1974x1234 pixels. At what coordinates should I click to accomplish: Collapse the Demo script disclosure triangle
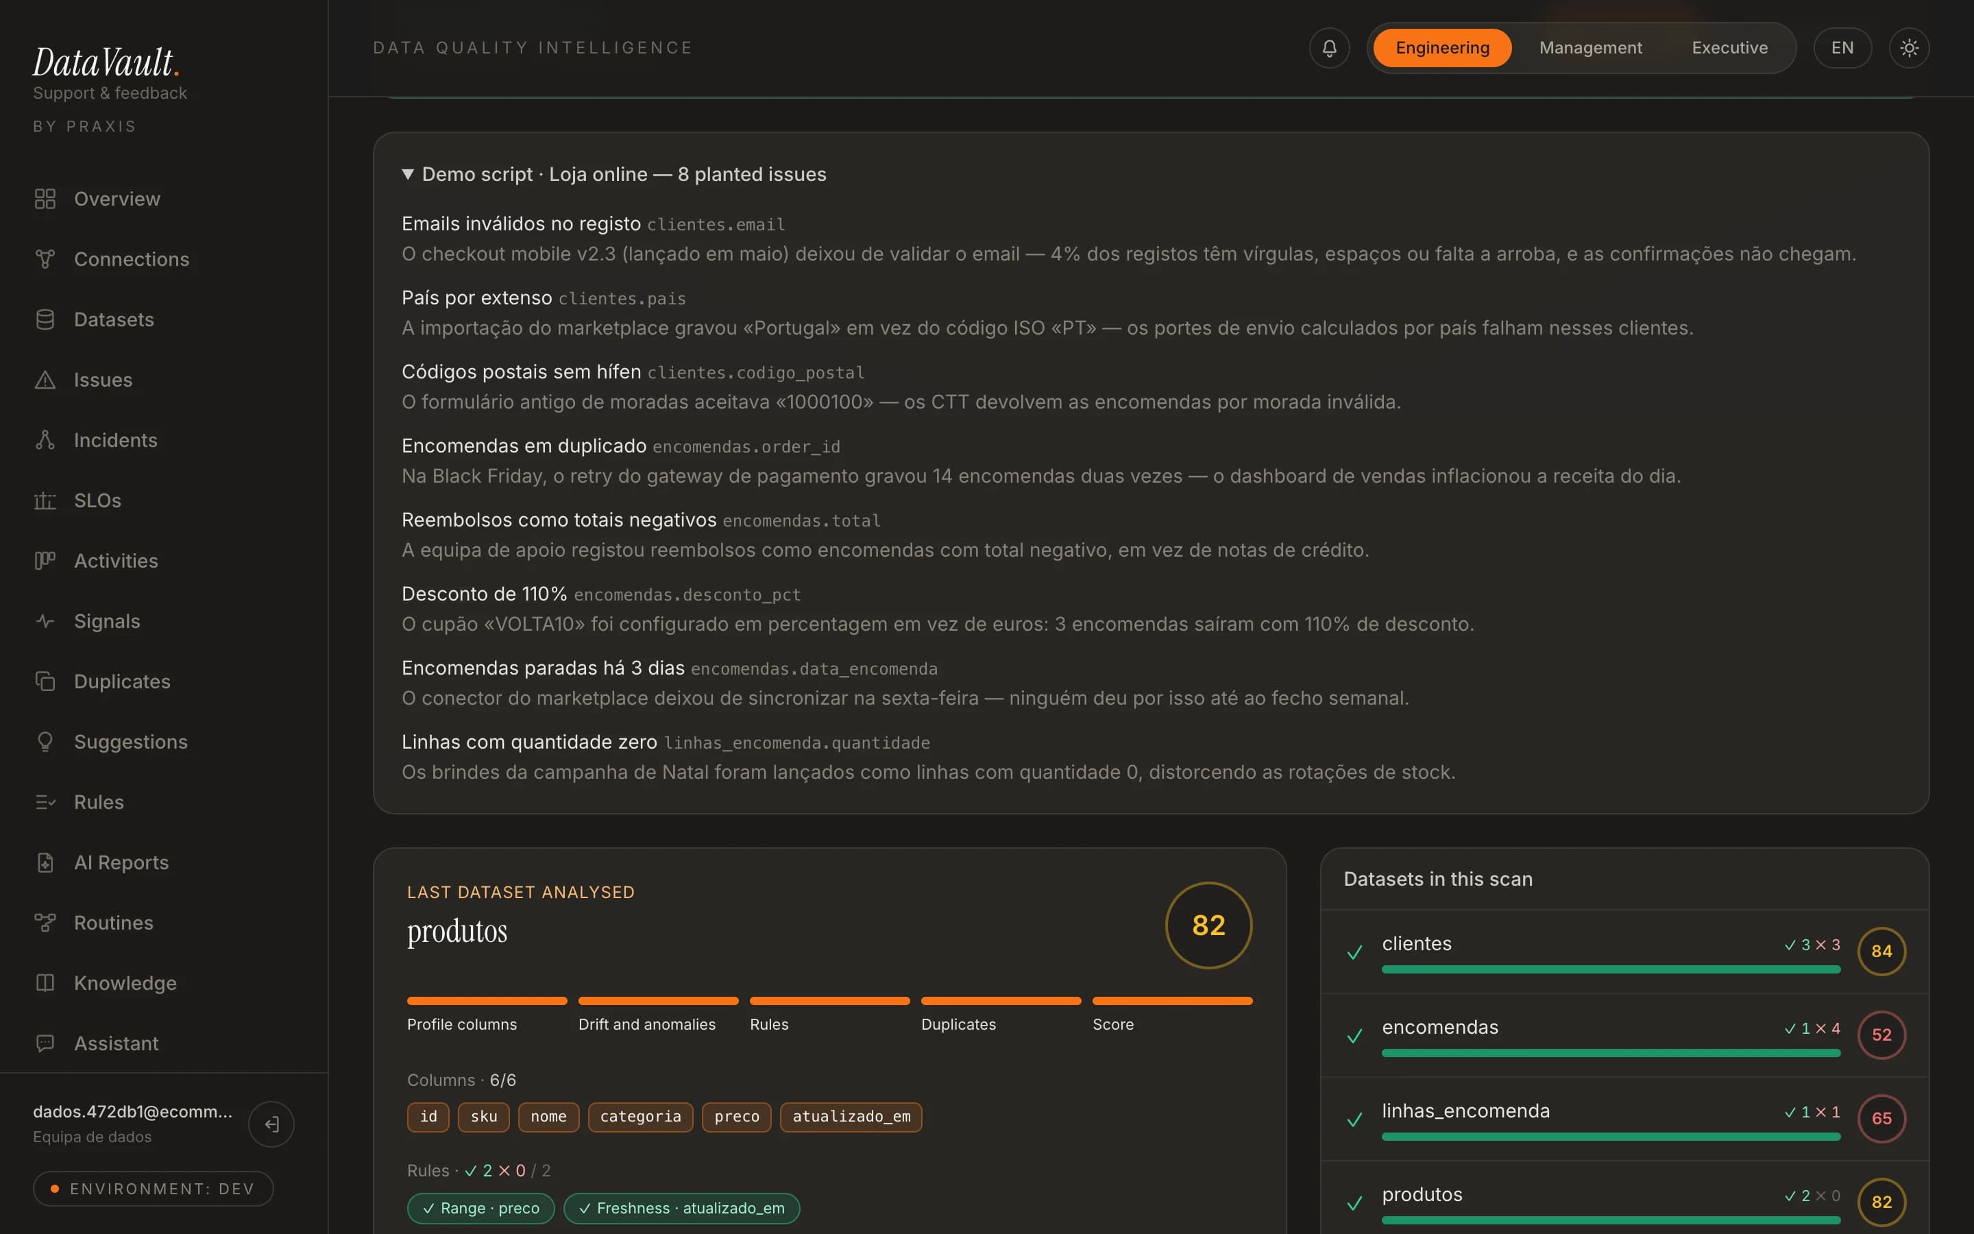coord(408,175)
